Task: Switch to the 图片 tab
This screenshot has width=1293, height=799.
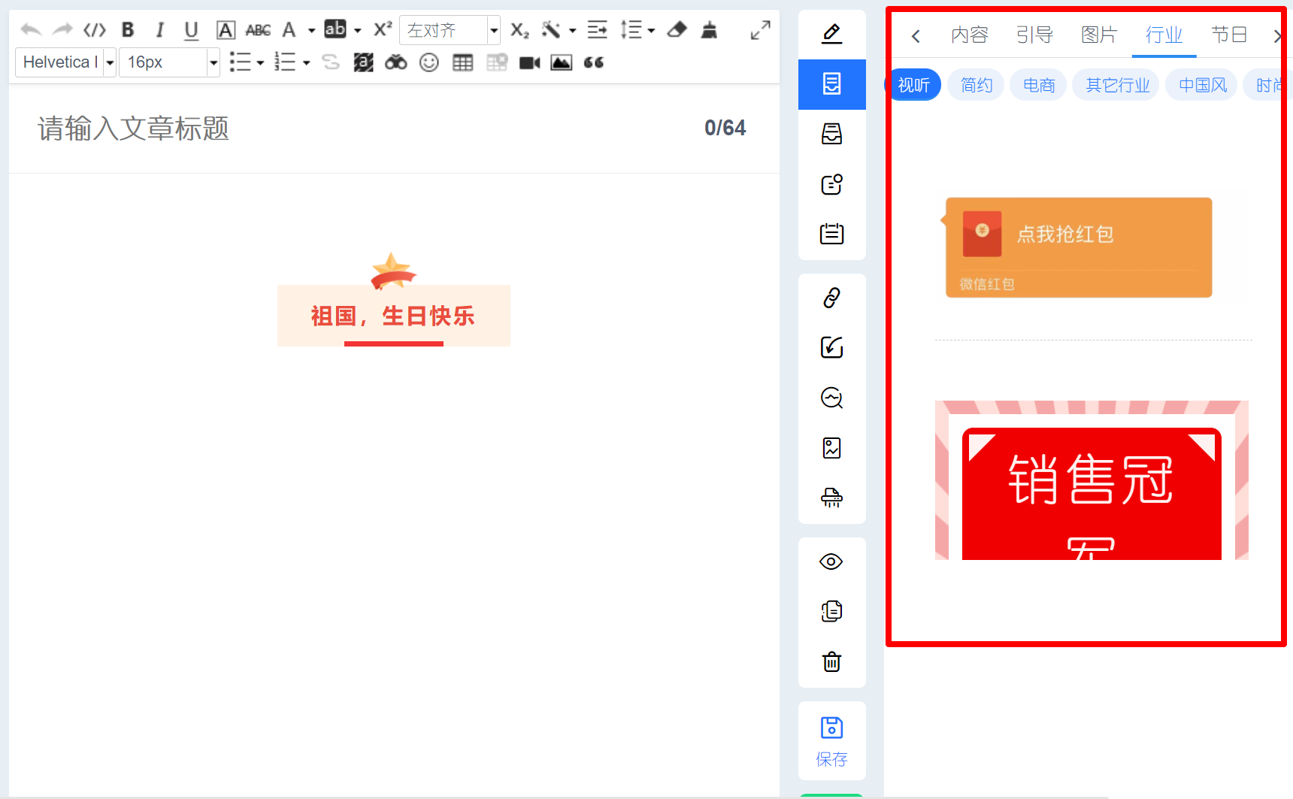Action: coord(1098,35)
